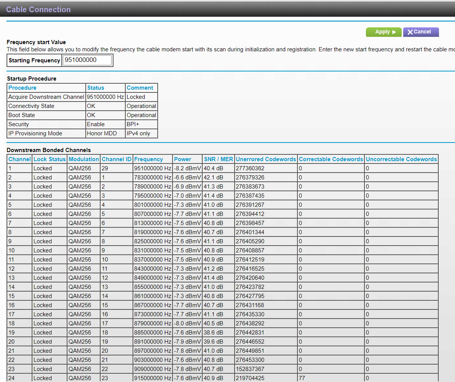Click the 'Frequency start Value' heading
455x382 pixels.
click(x=36, y=42)
